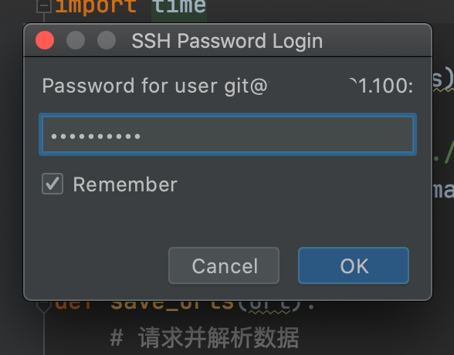
Task: Click the disabled gray minimize button
Action: (x=76, y=40)
